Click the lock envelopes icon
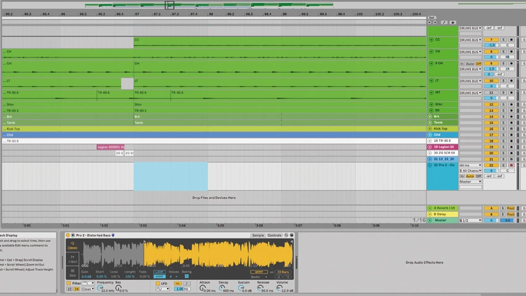 click(x=452, y=22)
